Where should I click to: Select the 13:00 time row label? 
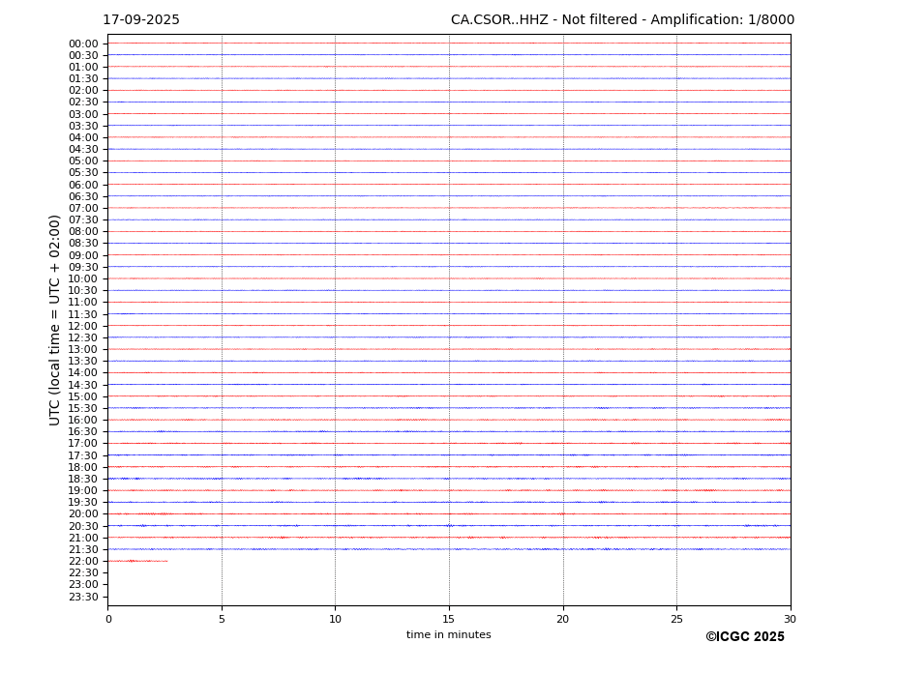click(83, 349)
